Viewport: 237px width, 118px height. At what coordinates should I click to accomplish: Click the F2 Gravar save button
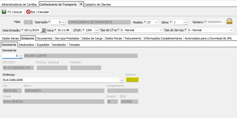point(13,12)
